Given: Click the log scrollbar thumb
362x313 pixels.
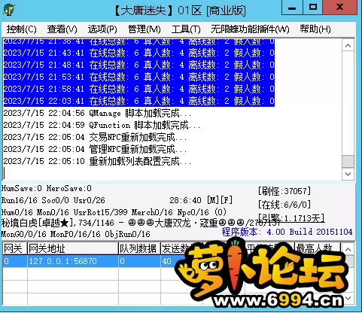Looking at the screenshot, I should pyautogui.click(x=348, y=161).
